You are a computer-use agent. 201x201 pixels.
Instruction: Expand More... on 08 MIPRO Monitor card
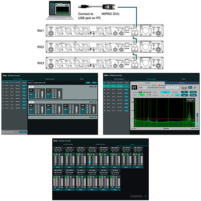click(x=138, y=167)
